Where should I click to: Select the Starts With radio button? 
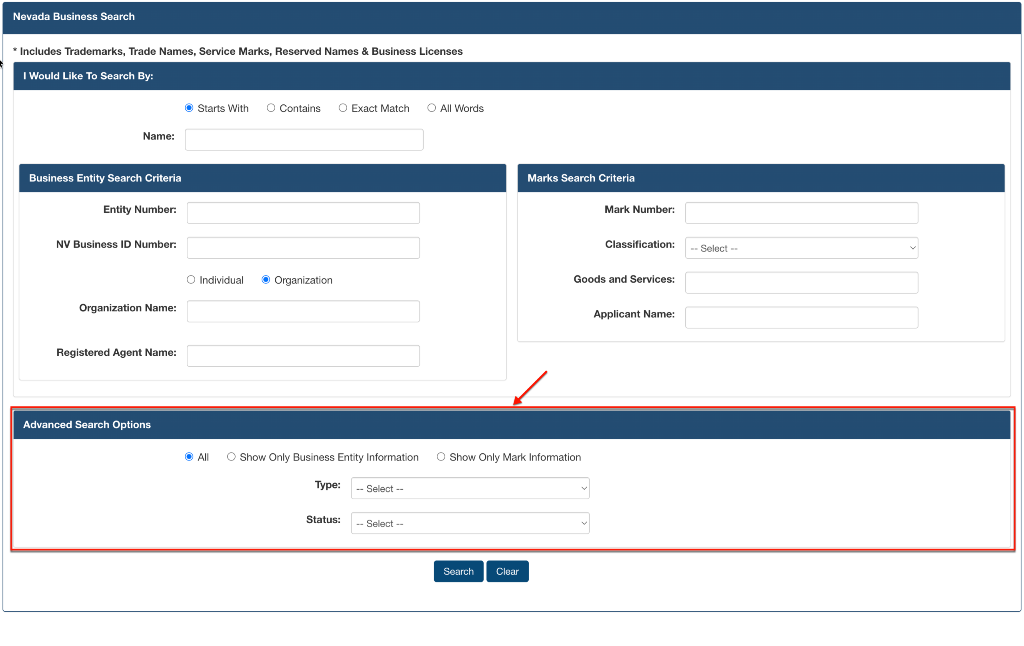point(189,108)
